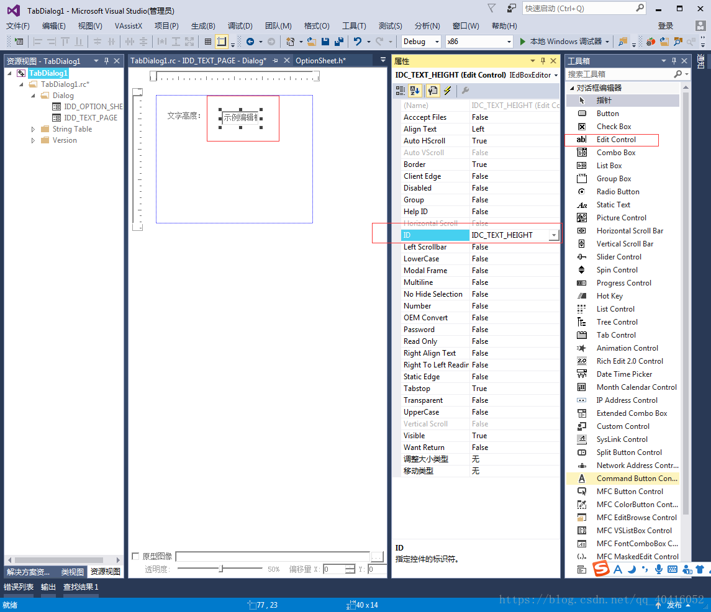Select the Slider Control tool in Toolbox
The width and height of the screenshot is (711, 612).
point(618,257)
